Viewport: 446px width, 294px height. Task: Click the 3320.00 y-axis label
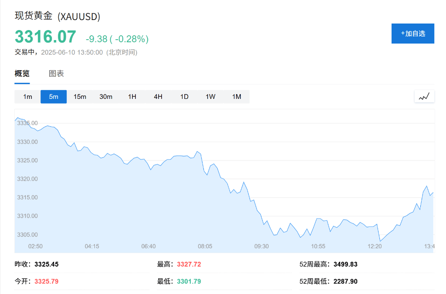27,179
